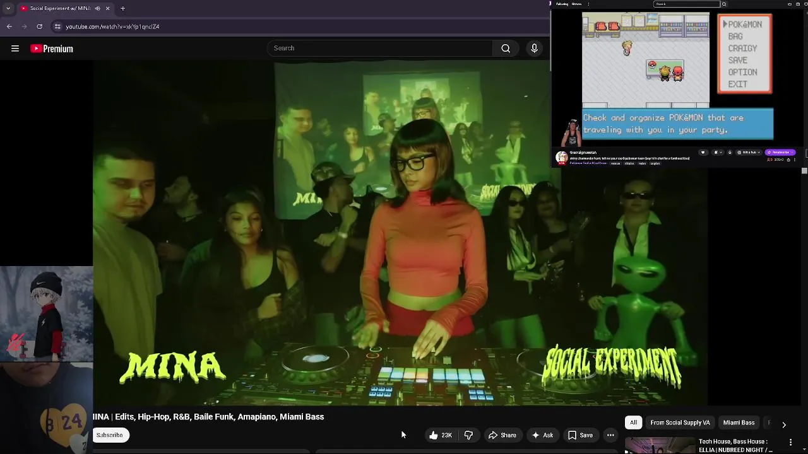Viewport: 808px width, 454px height.
Task: Go back with browser back arrow
Action: (x=9, y=26)
